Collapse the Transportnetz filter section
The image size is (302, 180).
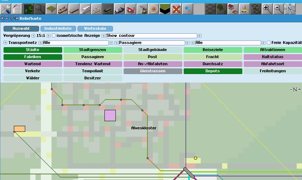[5, 43]
